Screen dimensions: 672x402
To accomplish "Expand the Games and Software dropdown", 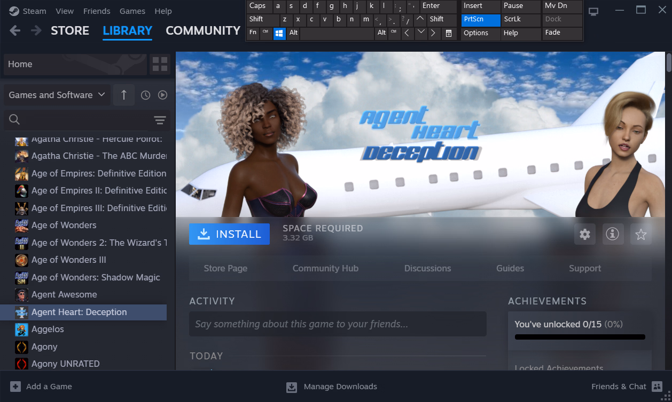I will point(57,95).
